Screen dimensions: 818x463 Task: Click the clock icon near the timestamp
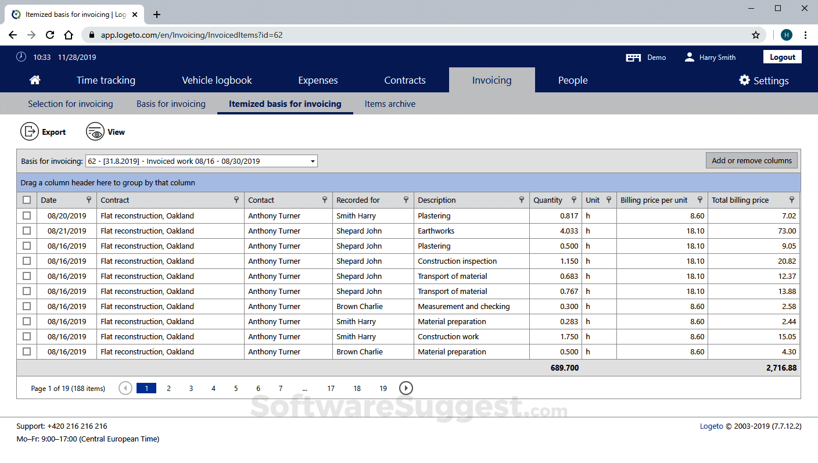tap(21, 57)
